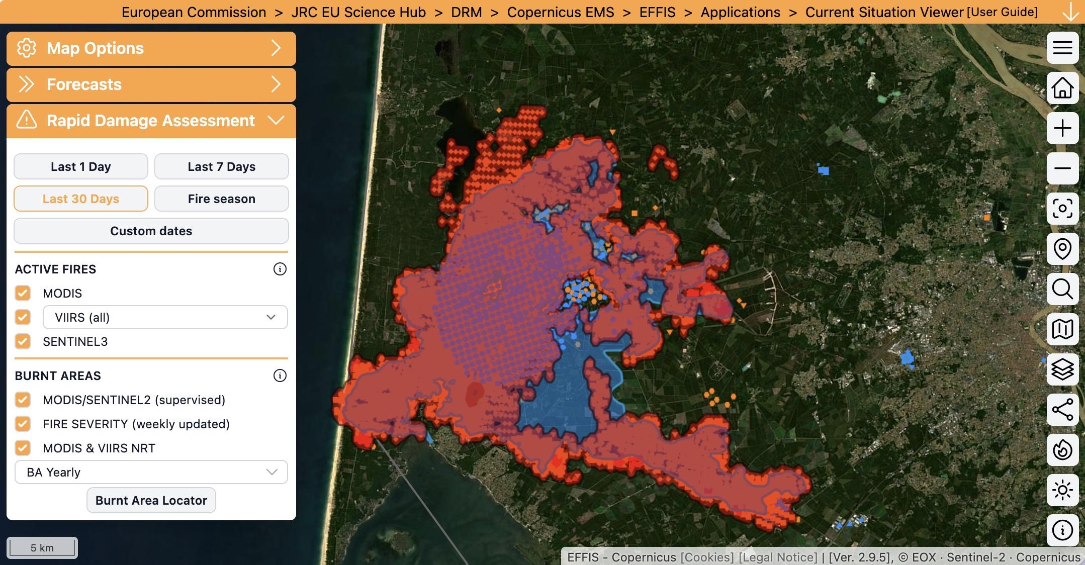The image size is (1085, 565).
Task: Open the VIIRS (all) dropdown
Action: point(165,317)
